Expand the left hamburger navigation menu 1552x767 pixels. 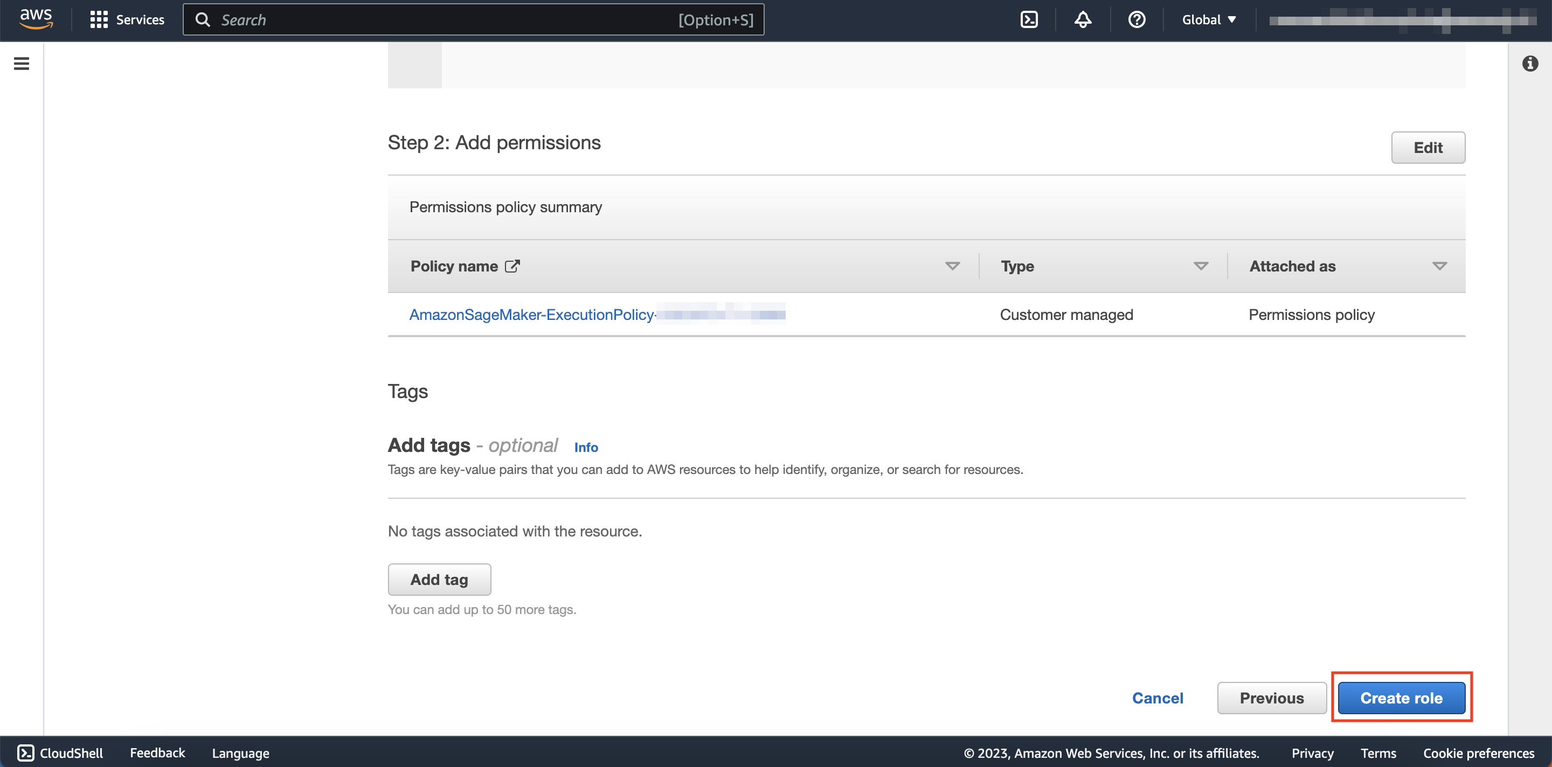(22, 63)
